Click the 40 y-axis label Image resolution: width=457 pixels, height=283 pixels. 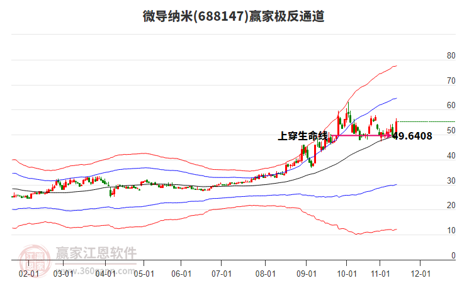tap(451, 155)
